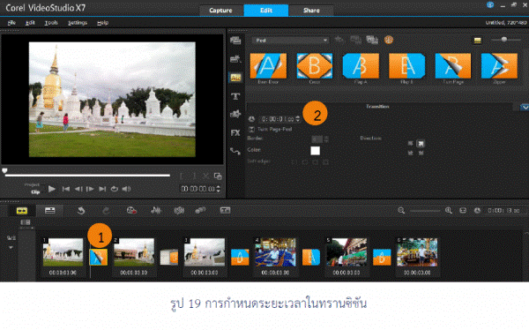The width and height of the screenshot is (529, 330).
Task: Click the white Color swatch
Action: [315, 151]
